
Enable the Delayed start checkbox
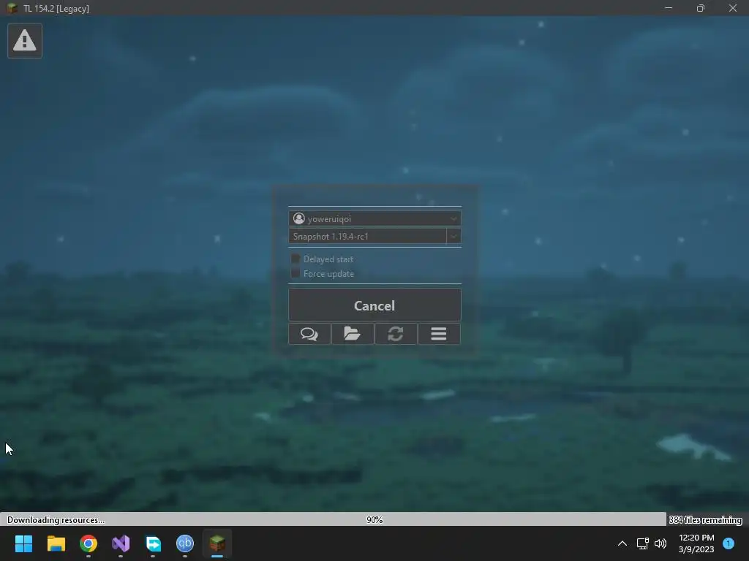pyautogui.click(x=296, y=259)
